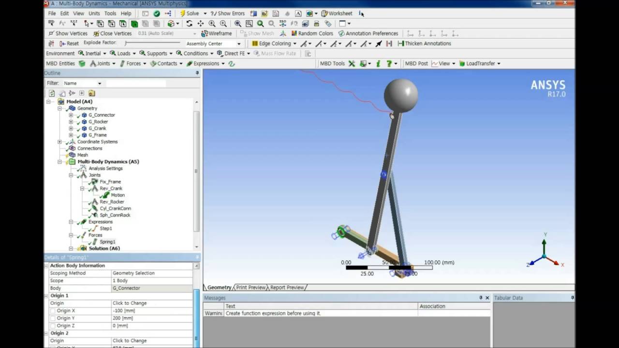Screen dimensions: 619x348
Task: Select the Rotate view tool
Action: tap(189, 23)
